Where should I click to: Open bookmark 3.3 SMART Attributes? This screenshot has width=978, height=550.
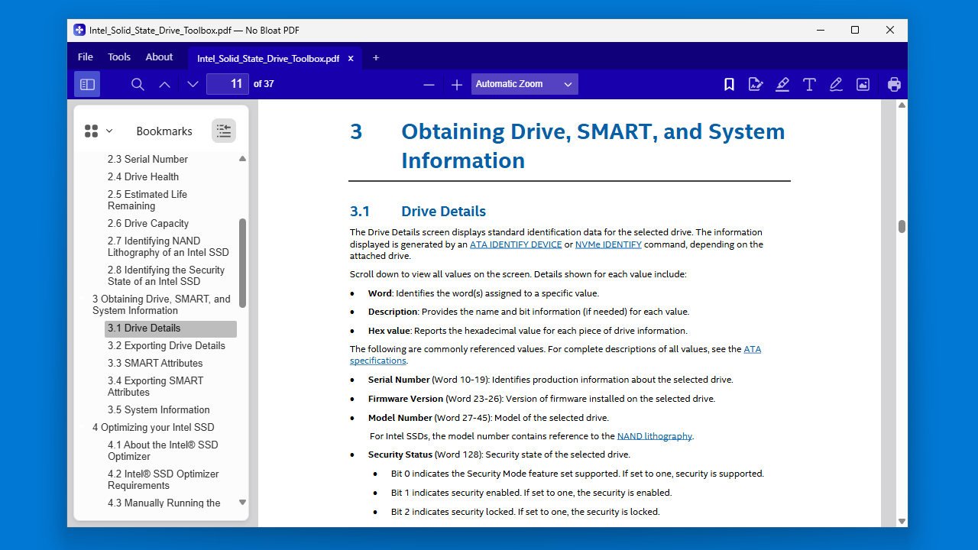(x=155, y=363)
